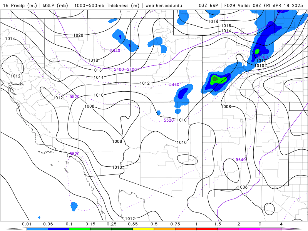Click the bright green 0.1–0.15 legend swatch
This screenshot has height=231, width=308.
(80, 229)
